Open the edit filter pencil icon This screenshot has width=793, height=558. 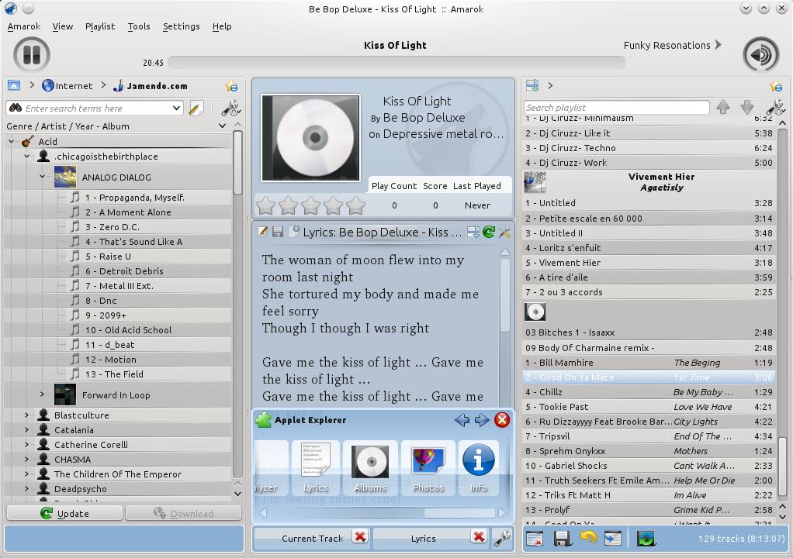click(196, 108)
